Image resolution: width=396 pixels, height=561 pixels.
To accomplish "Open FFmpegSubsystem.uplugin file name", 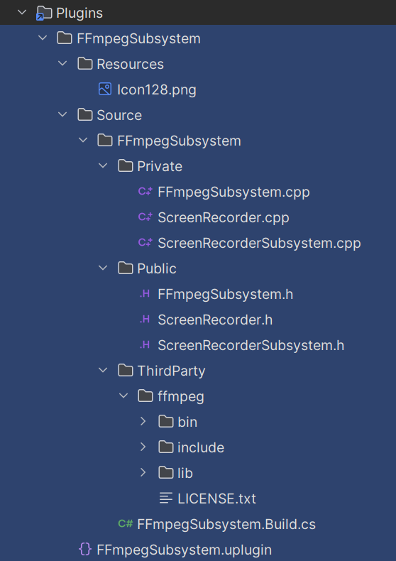I will (x=184, y=550).
